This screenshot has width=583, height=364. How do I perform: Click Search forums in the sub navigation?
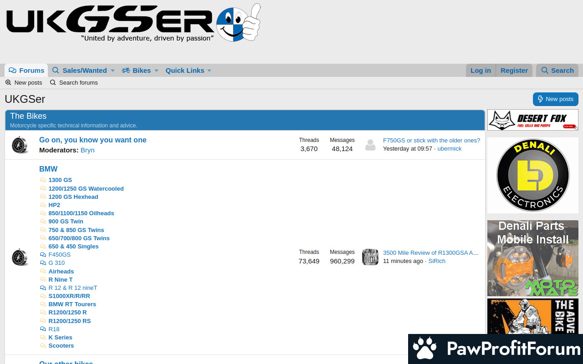(74, 83)
